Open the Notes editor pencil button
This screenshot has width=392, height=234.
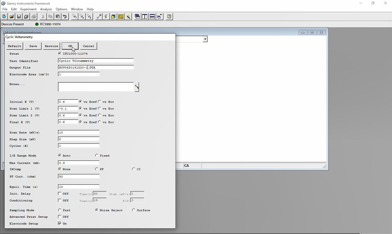point(137,87)
